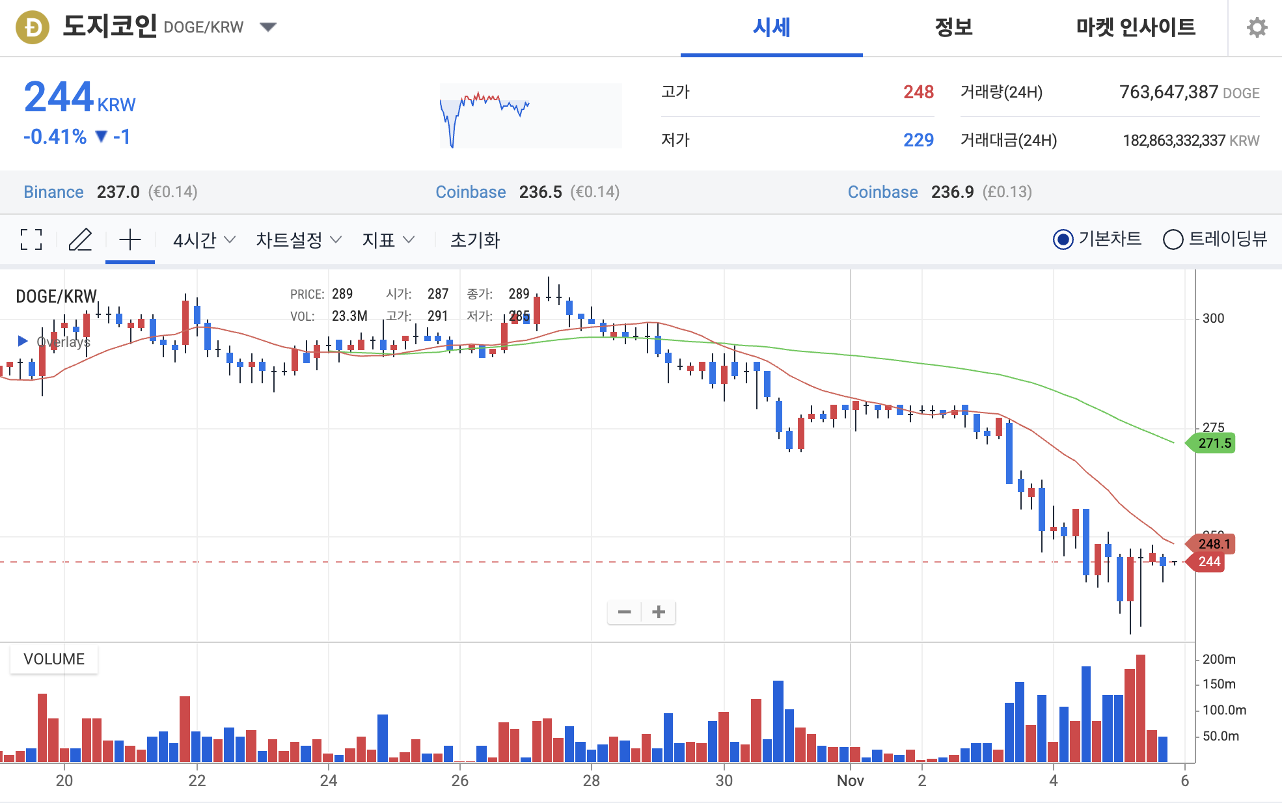Click the VOL 23.3M readout

[329, 316]
